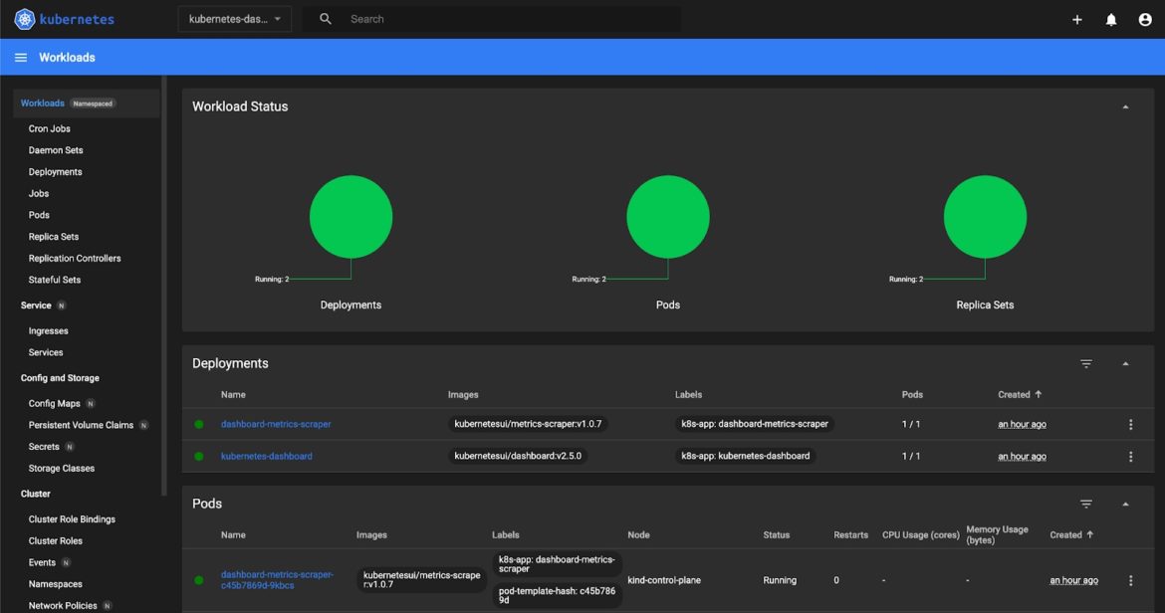1165x613 pixels.
Task: Filter the Pods table
Action: pos(1086,504)
